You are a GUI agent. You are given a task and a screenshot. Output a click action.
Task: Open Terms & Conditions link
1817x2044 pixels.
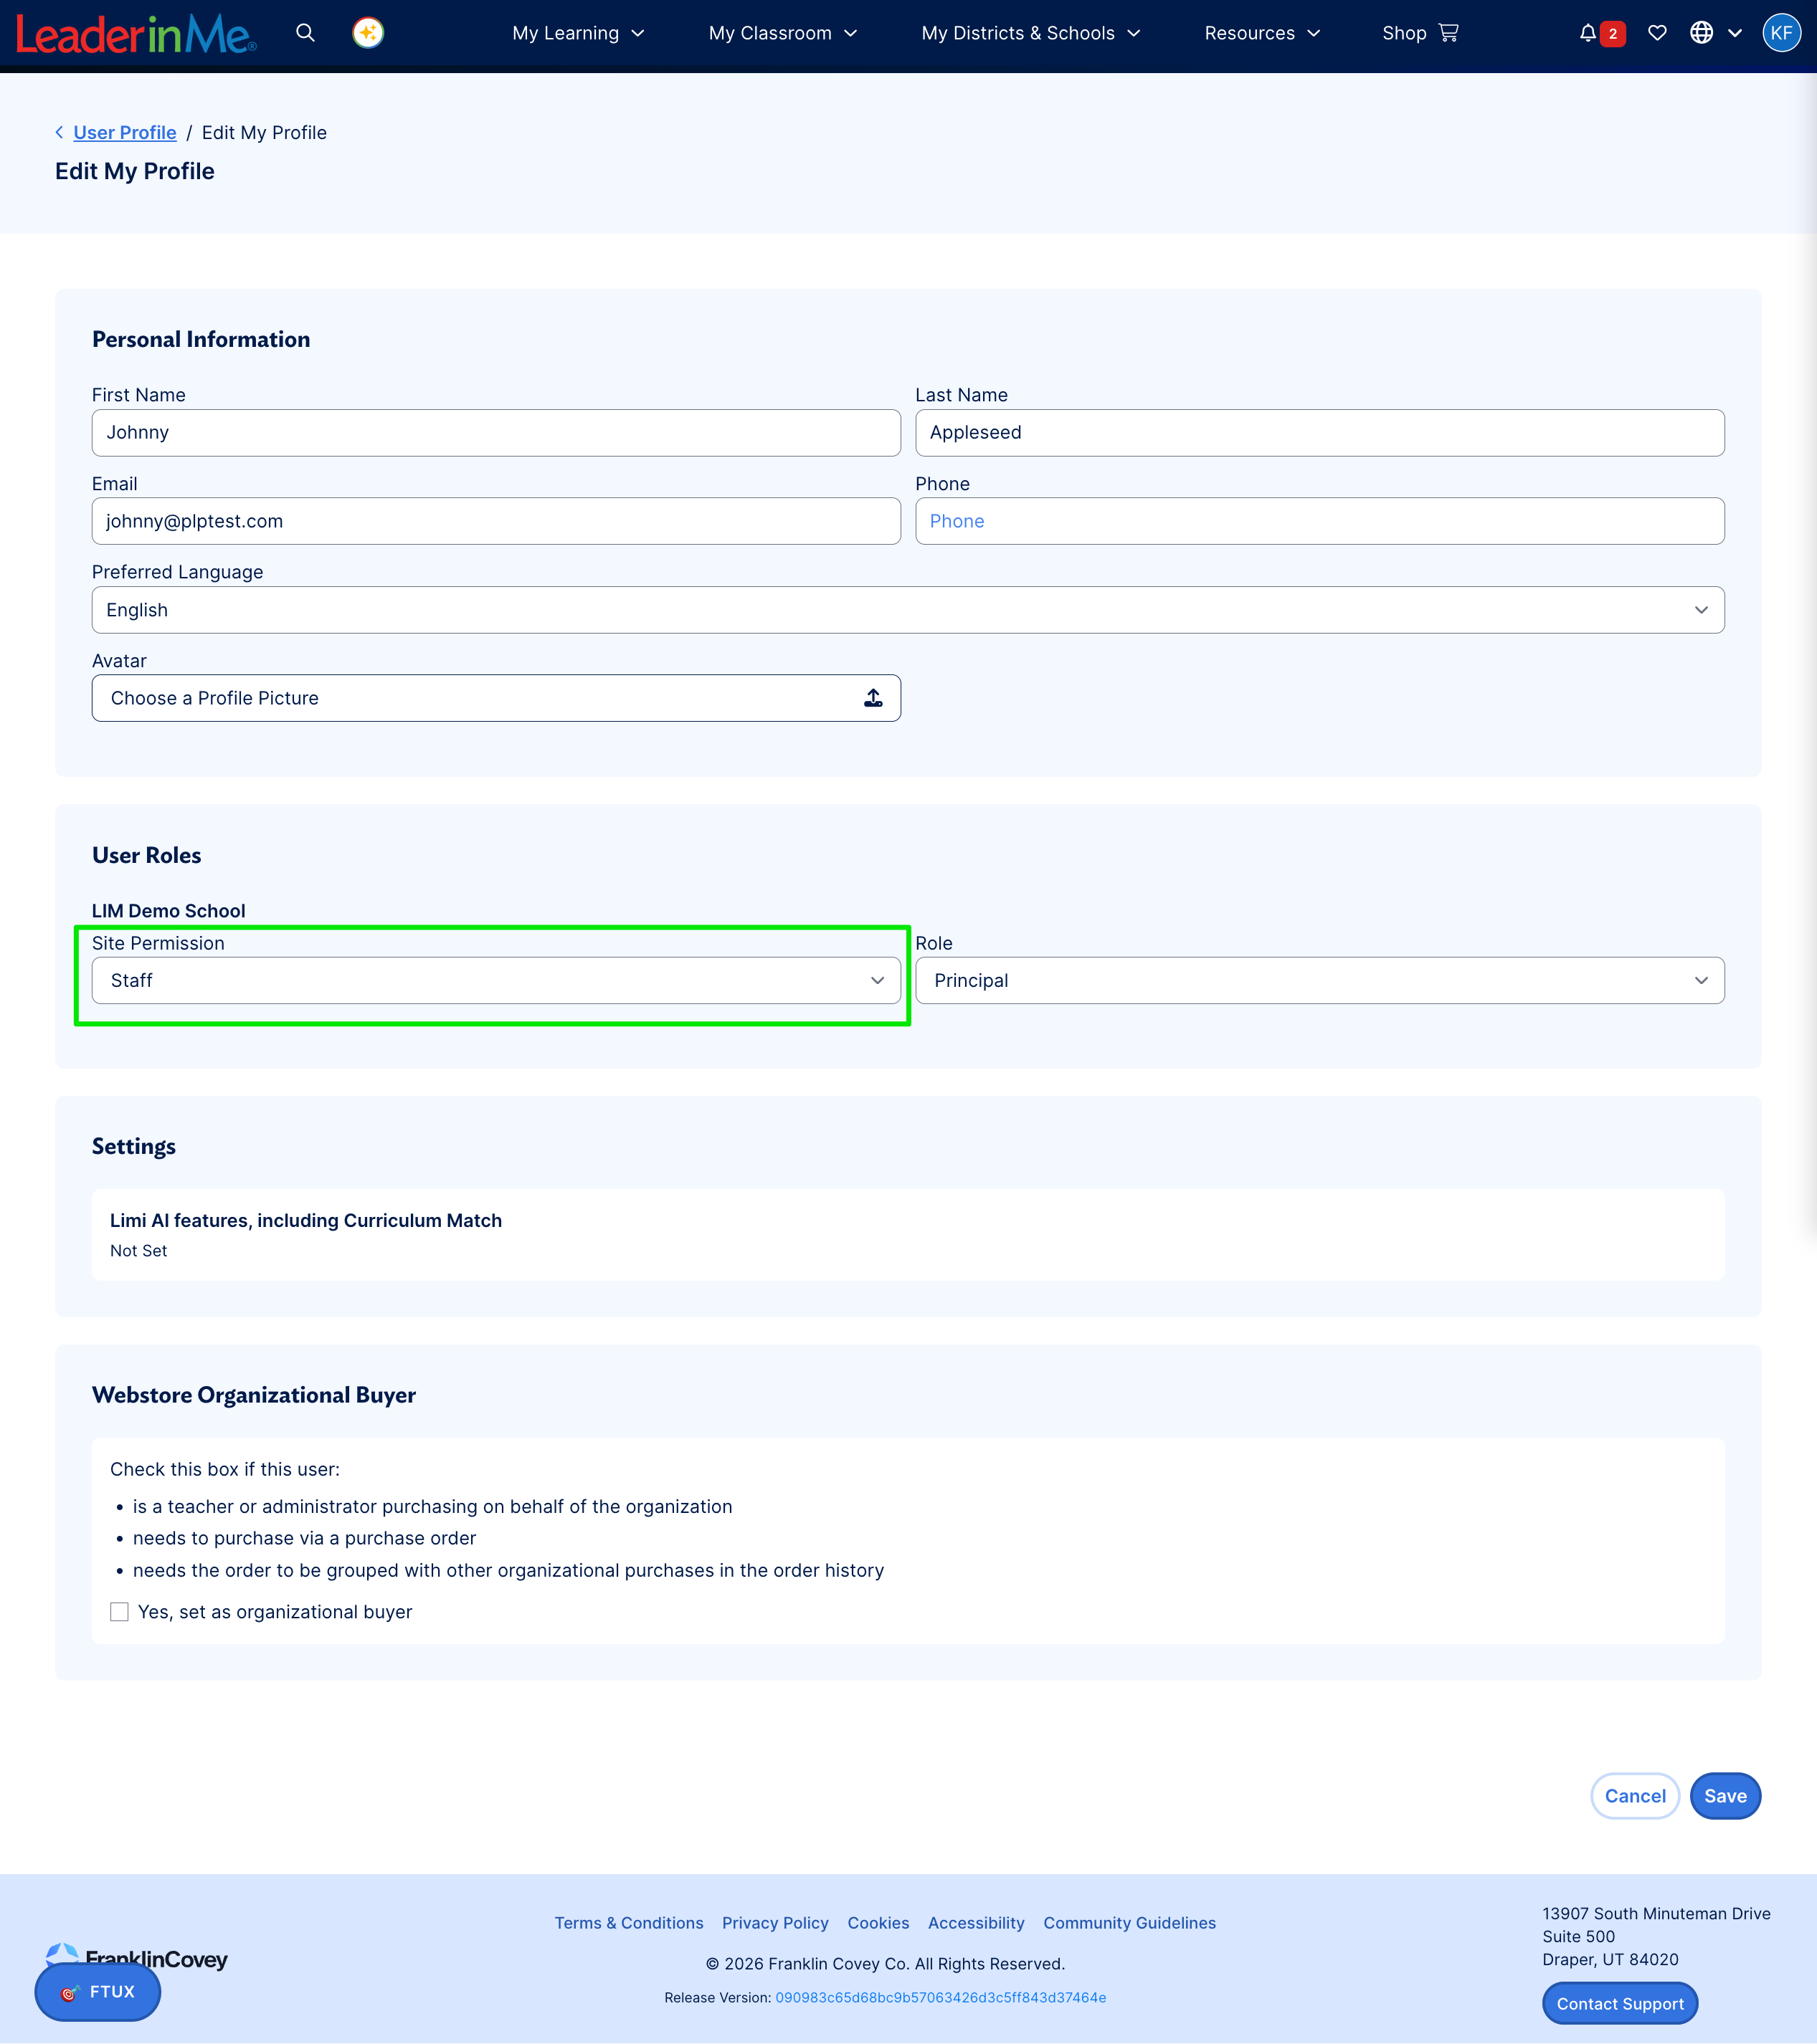point(628,1923)
